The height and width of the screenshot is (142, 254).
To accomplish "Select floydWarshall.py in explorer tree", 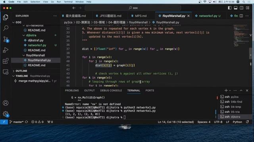I will 36,60.
